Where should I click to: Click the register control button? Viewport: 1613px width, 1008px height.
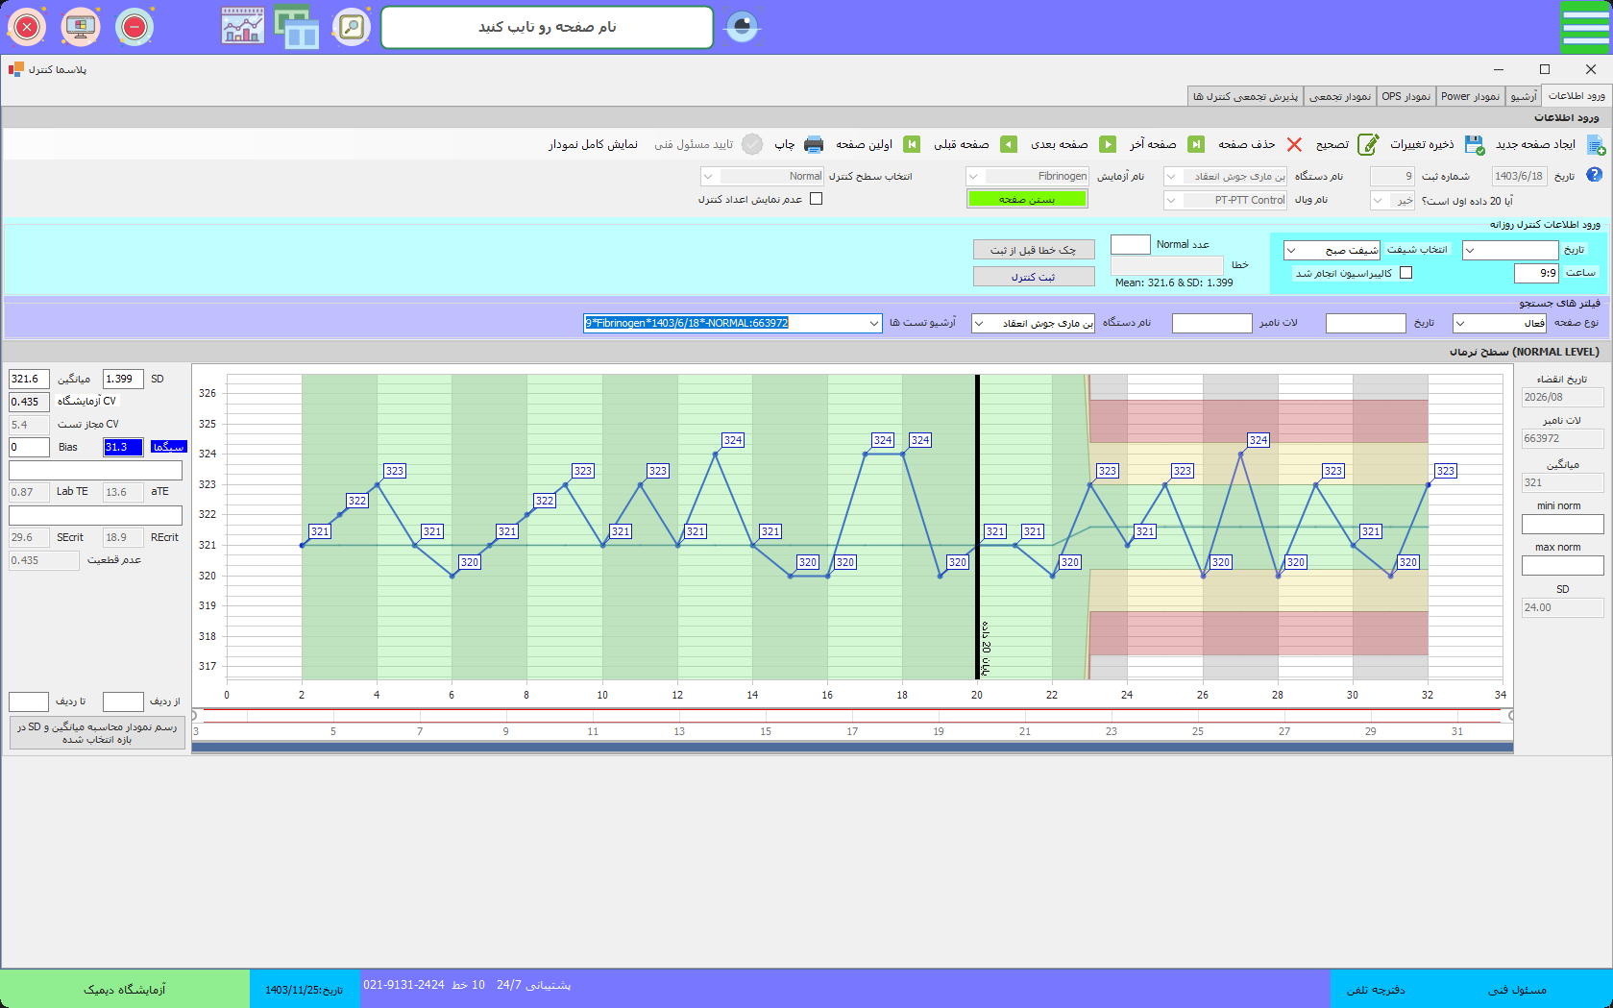click(x=1033, y=277)
